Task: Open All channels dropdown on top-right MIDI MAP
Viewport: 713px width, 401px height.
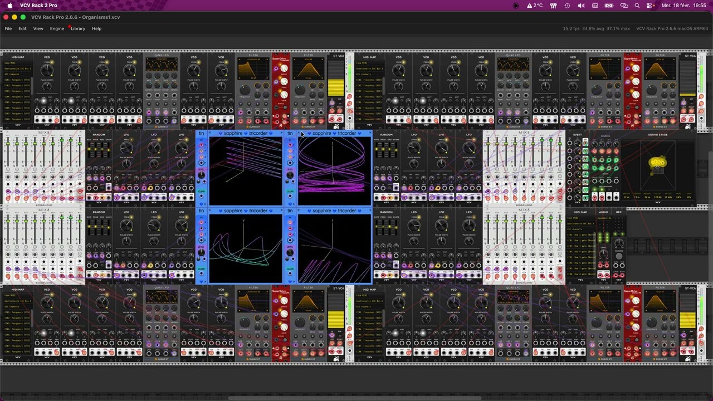Action: coord(370,74)
